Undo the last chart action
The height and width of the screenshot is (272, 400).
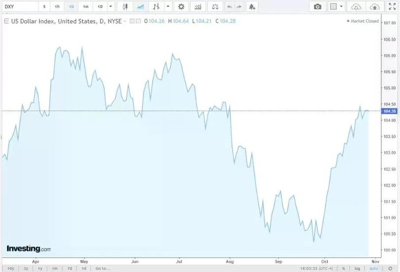229,6
